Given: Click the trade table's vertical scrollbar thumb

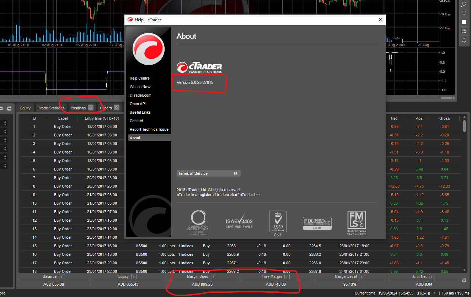Looking at the screenshot, I should coord(464,126).
